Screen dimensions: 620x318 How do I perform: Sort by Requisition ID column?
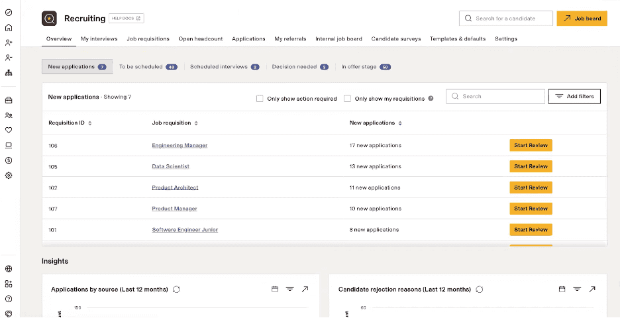(90, 123)
